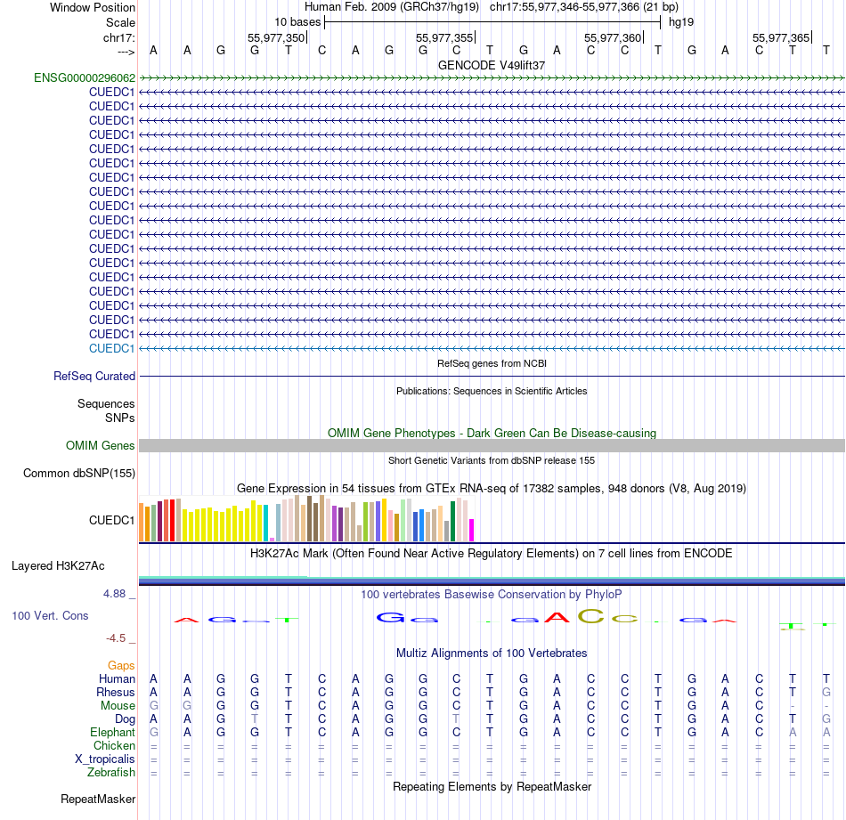846x820 pixels.
Task: Click the RepeatMasker track label
Action: click(x=98, y=799)
